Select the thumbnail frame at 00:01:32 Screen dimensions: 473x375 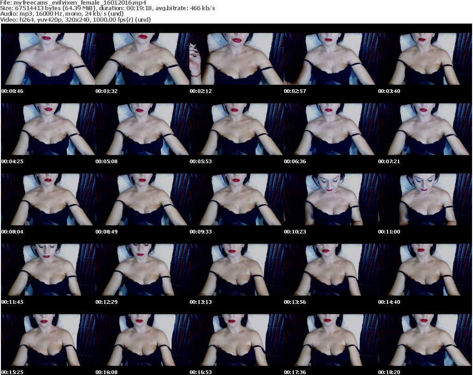(x=142, y=59)
